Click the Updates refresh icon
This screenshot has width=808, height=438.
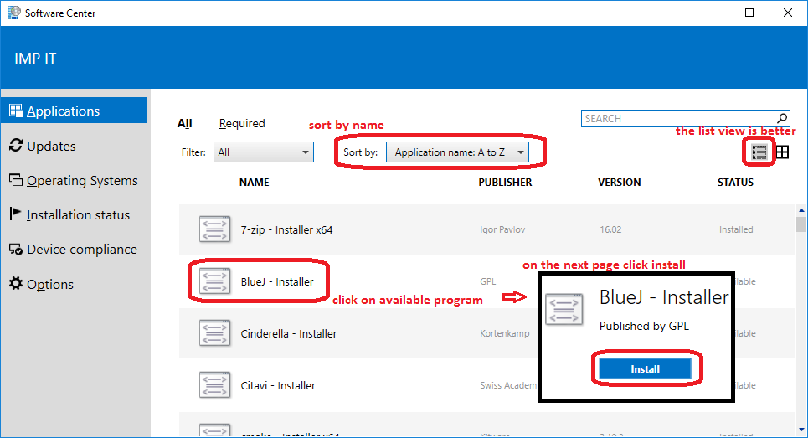(16, 146)
